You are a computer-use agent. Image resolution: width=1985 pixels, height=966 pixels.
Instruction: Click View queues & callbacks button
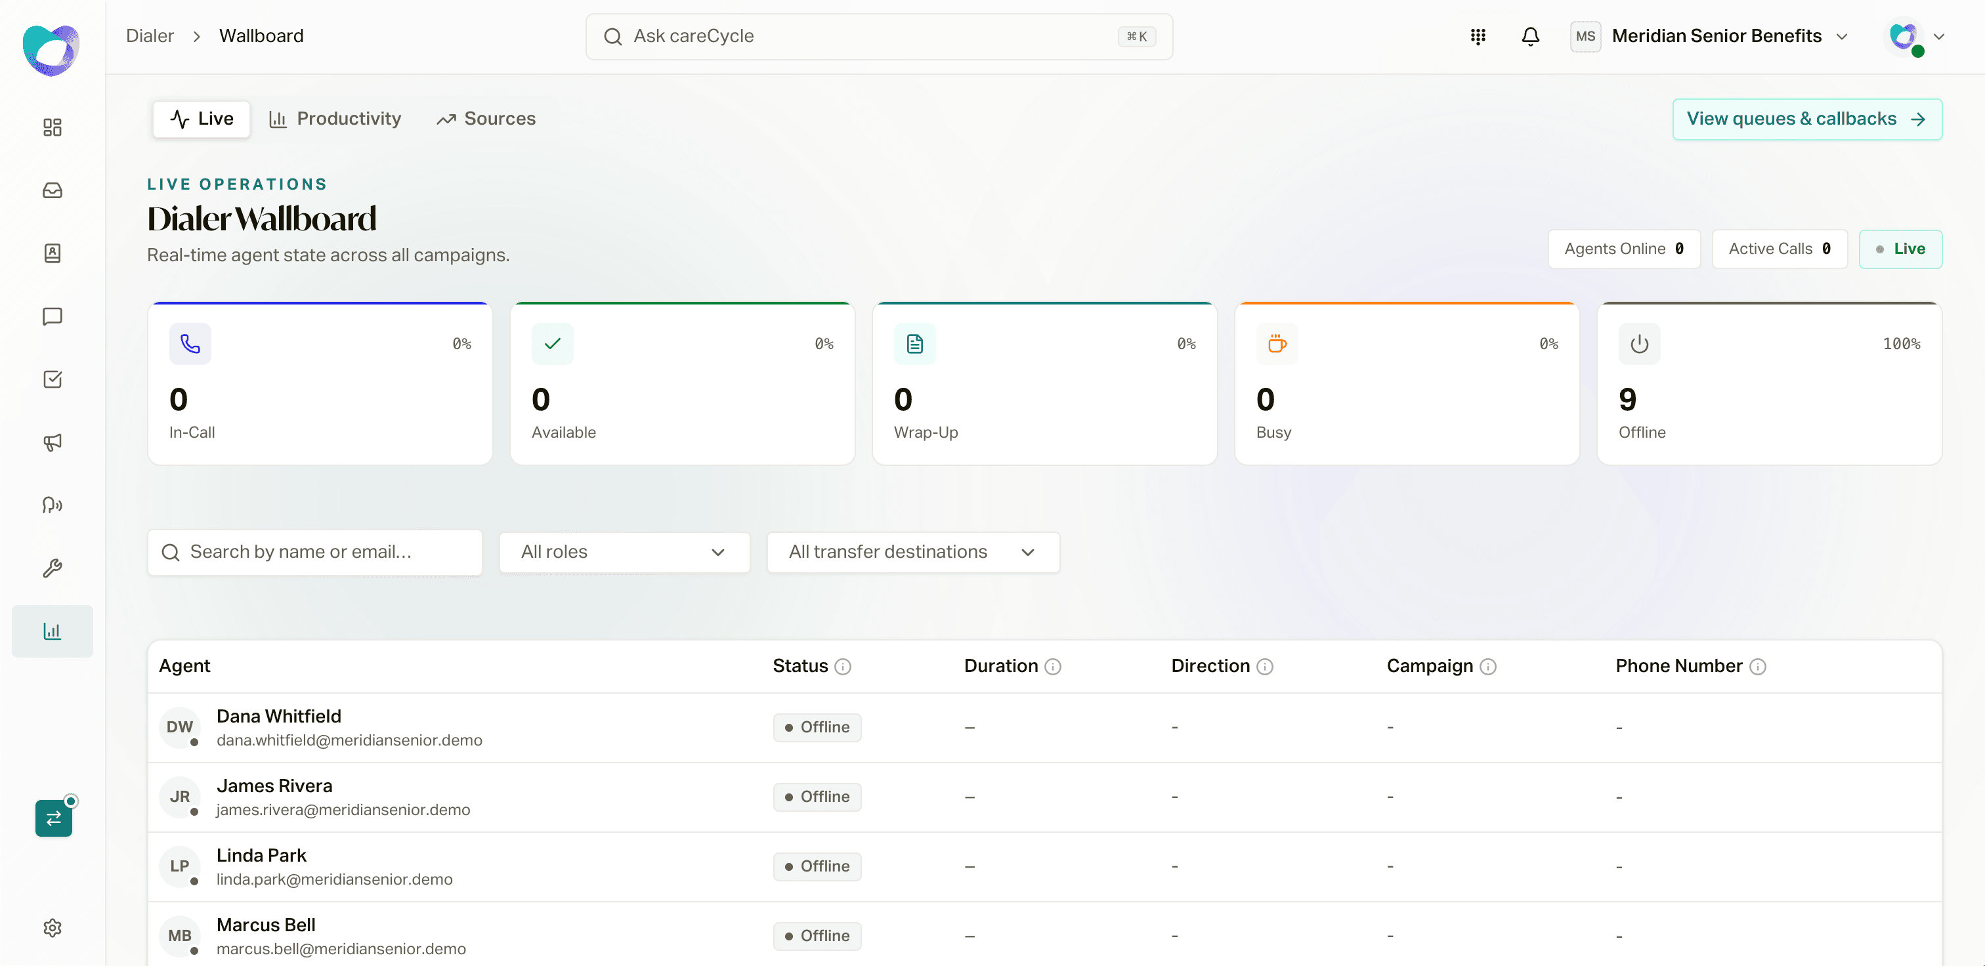click(x=1807, y=119)
